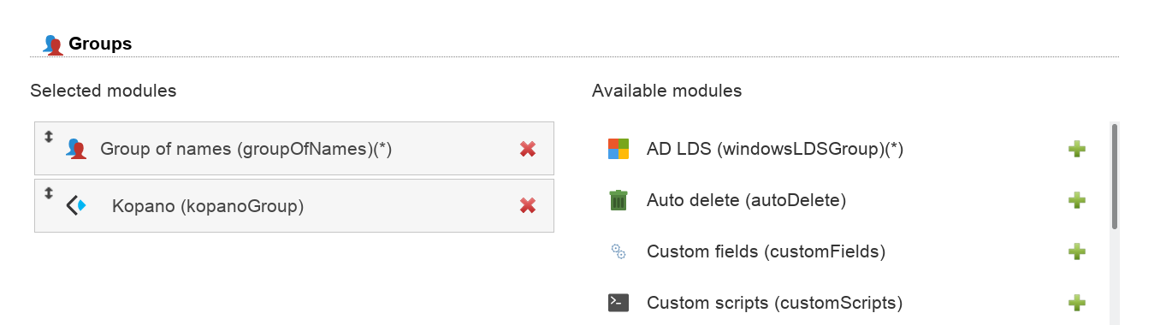This screenshot has height=325, width=1172.
Task: Remove the Kopano module from selected
Action: click(528, 205)
